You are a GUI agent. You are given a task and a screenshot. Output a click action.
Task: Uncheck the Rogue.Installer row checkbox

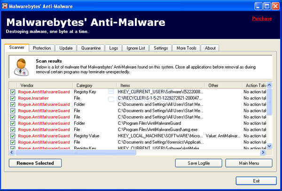(x=13, y=98)
